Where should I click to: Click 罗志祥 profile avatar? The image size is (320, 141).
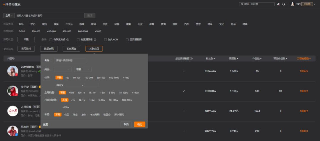coord(13,131)
